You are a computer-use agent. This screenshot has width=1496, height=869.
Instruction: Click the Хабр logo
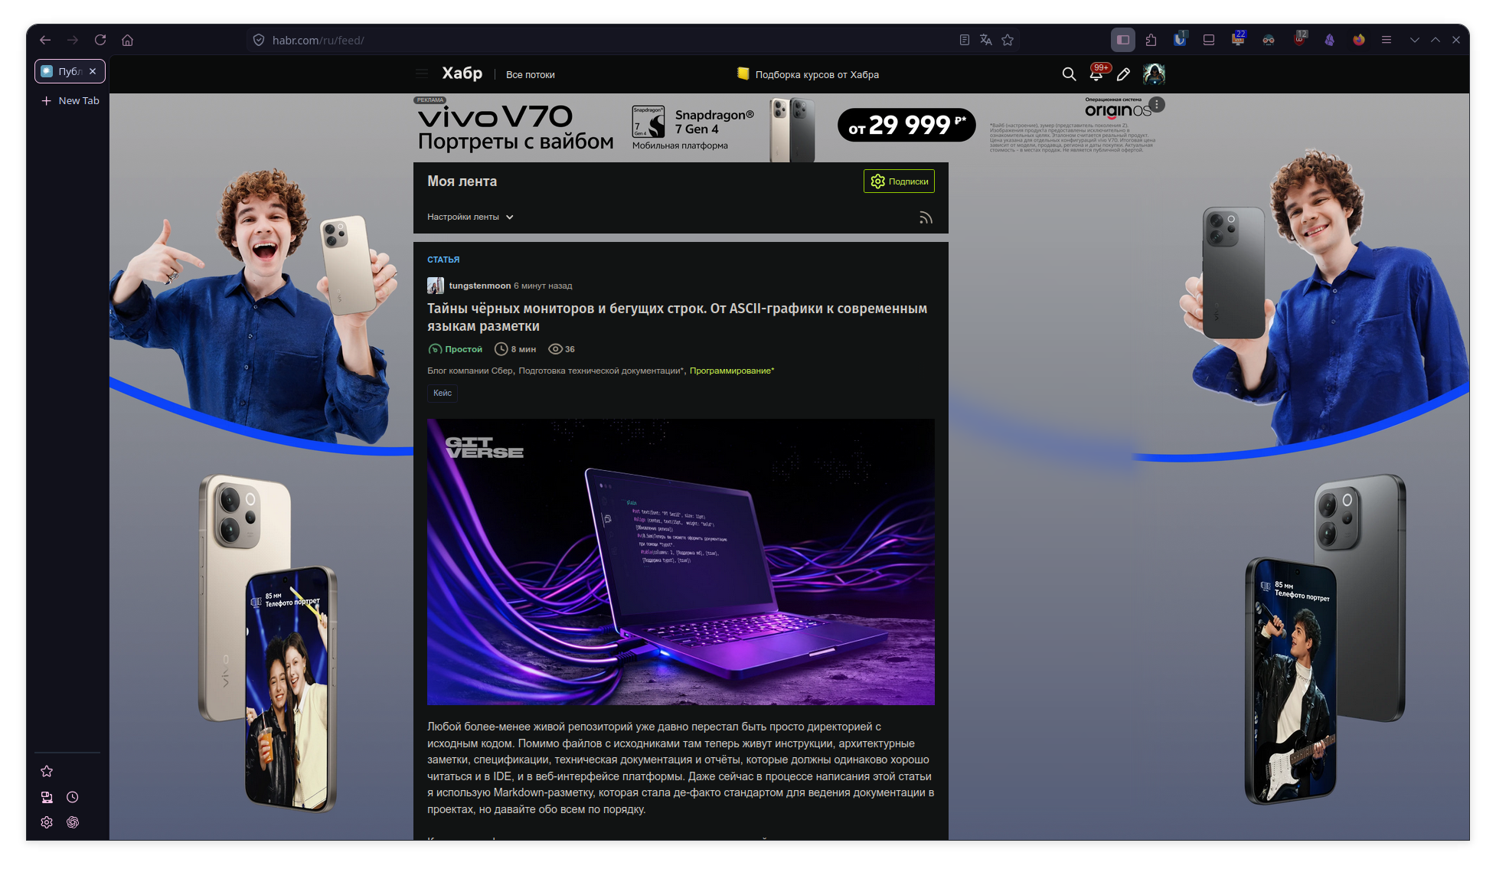(x=462, y=74)
